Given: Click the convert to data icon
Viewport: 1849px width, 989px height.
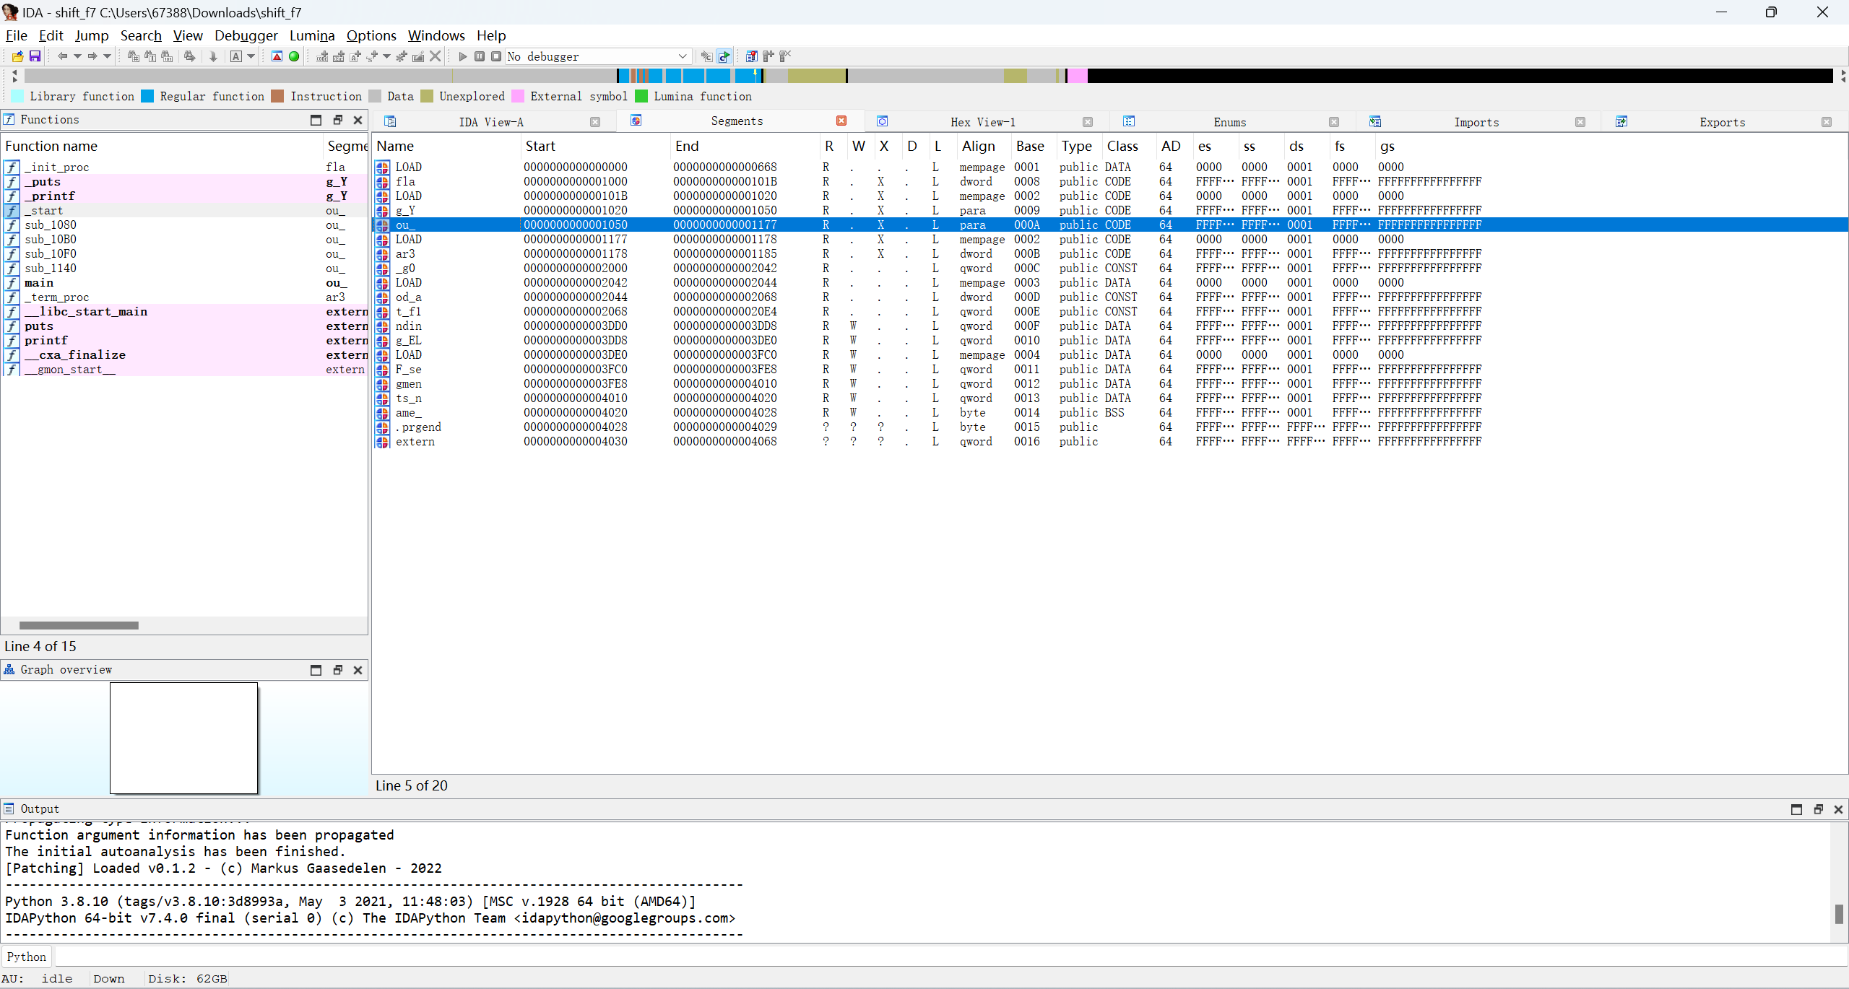Looking at the screenshot, I should [x=339, y=56].
